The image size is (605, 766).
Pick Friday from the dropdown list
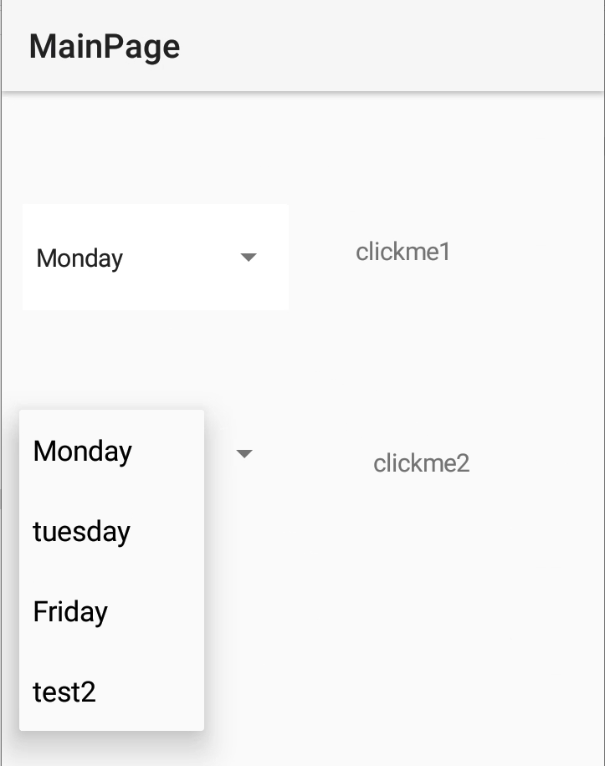70,612
